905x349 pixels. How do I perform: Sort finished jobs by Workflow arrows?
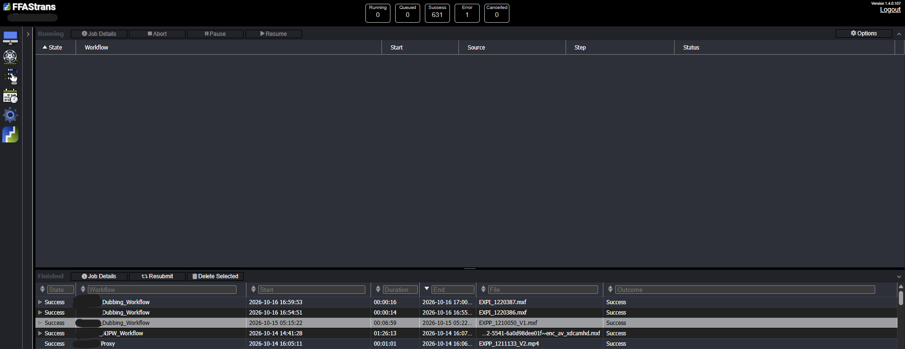[83, 289]
